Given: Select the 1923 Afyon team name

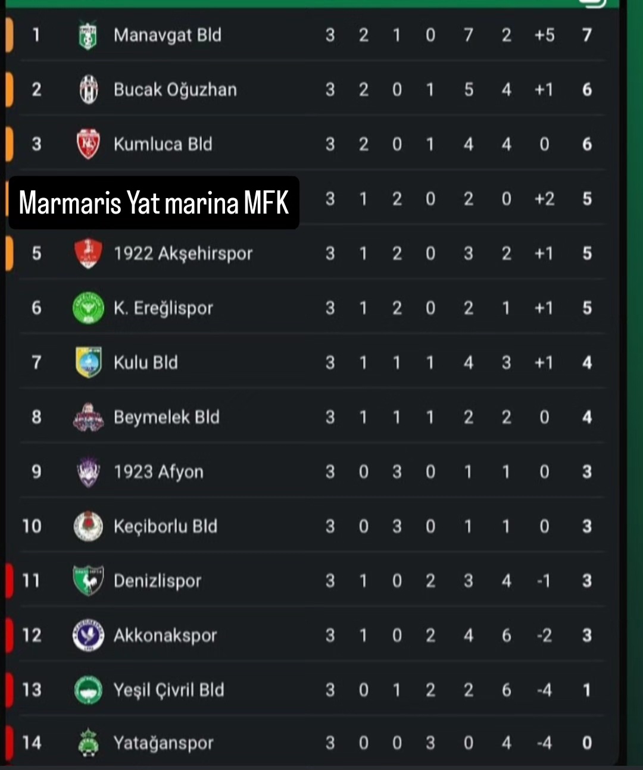Looking at the screenshot, I should point(158,472).
